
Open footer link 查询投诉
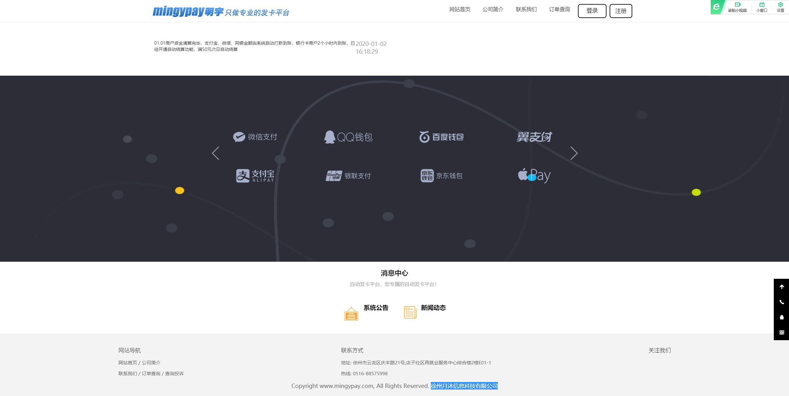[174, 373]
